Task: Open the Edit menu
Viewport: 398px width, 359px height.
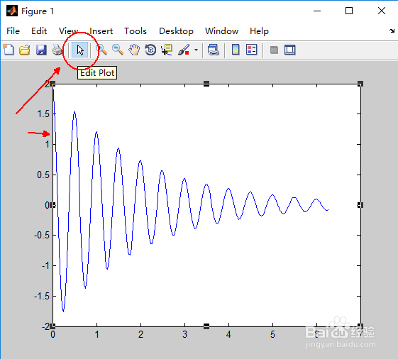Action: pos(39,31)
